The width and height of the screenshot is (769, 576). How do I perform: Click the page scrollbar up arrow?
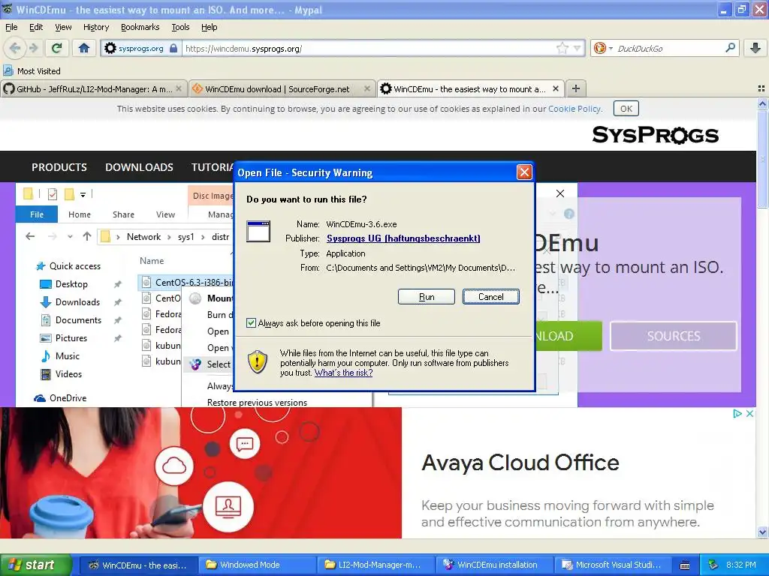click(x=762, y=103)
